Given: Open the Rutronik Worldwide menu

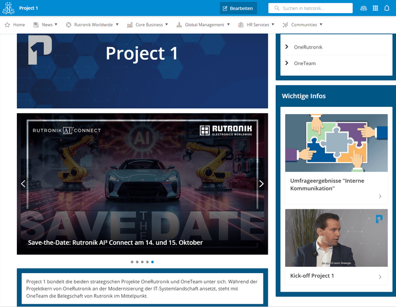Looking at the screenshot, I should [92, 25].
